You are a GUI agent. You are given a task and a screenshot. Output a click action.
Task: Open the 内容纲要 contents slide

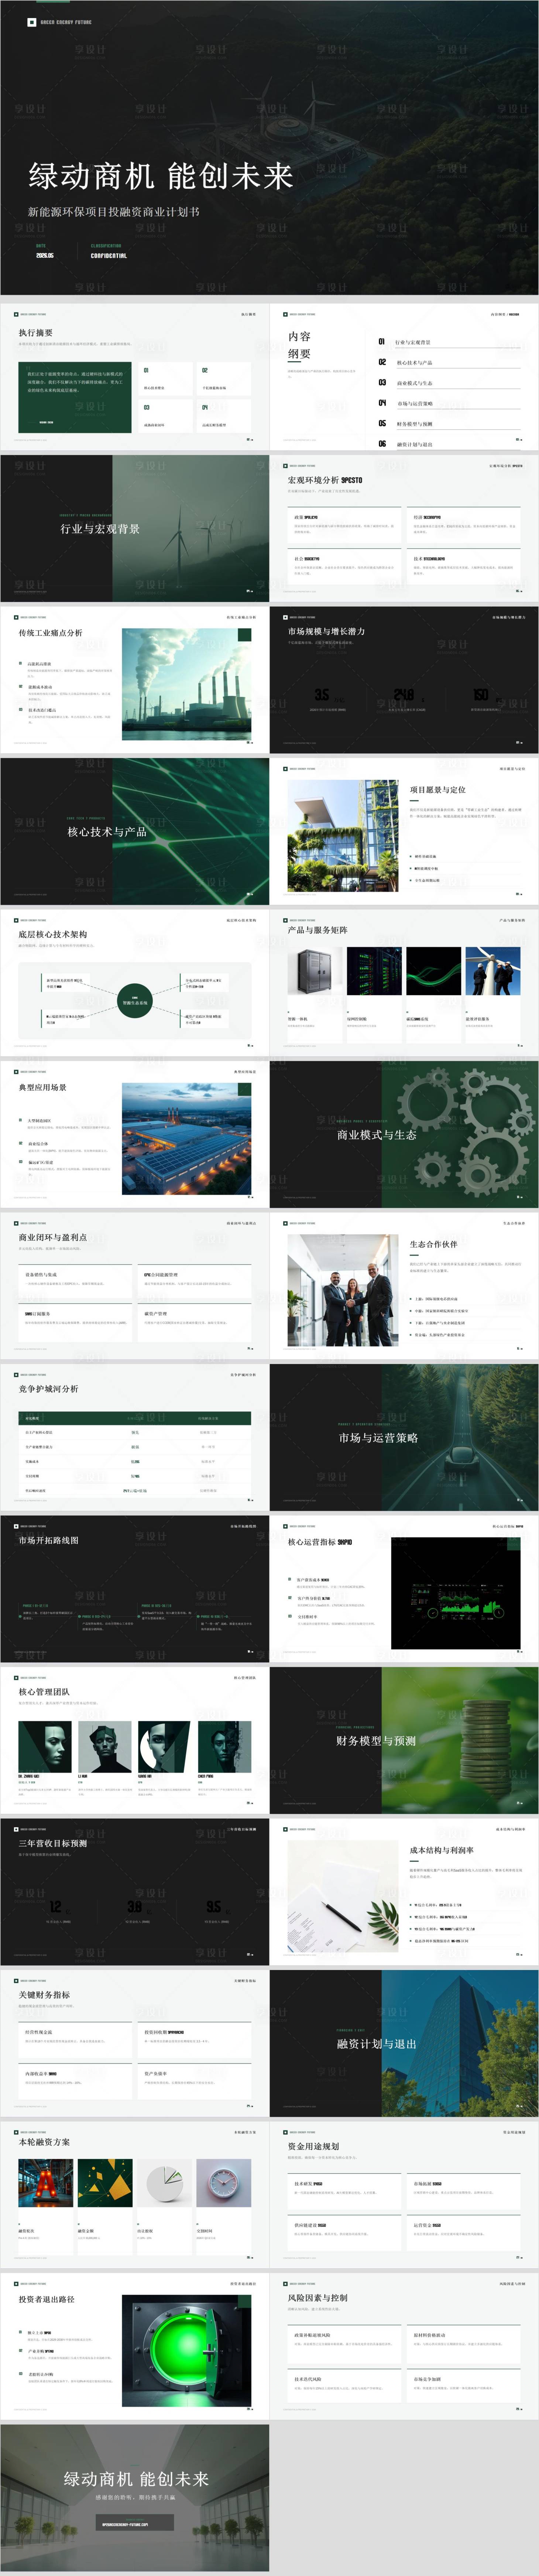click(x=404, y=377)
